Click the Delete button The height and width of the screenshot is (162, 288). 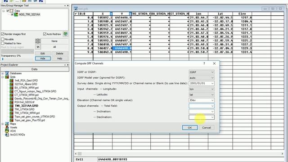point(59,54)
